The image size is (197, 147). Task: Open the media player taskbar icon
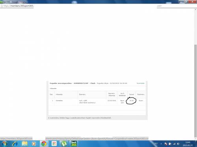[x=33, y=144]
